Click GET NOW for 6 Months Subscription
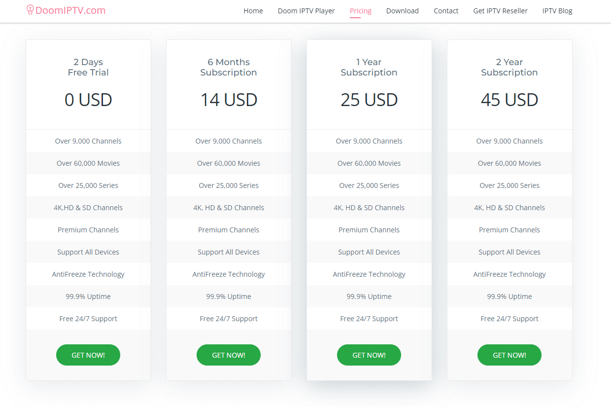This screenshot has height=407, width=611. click(229, 355)
